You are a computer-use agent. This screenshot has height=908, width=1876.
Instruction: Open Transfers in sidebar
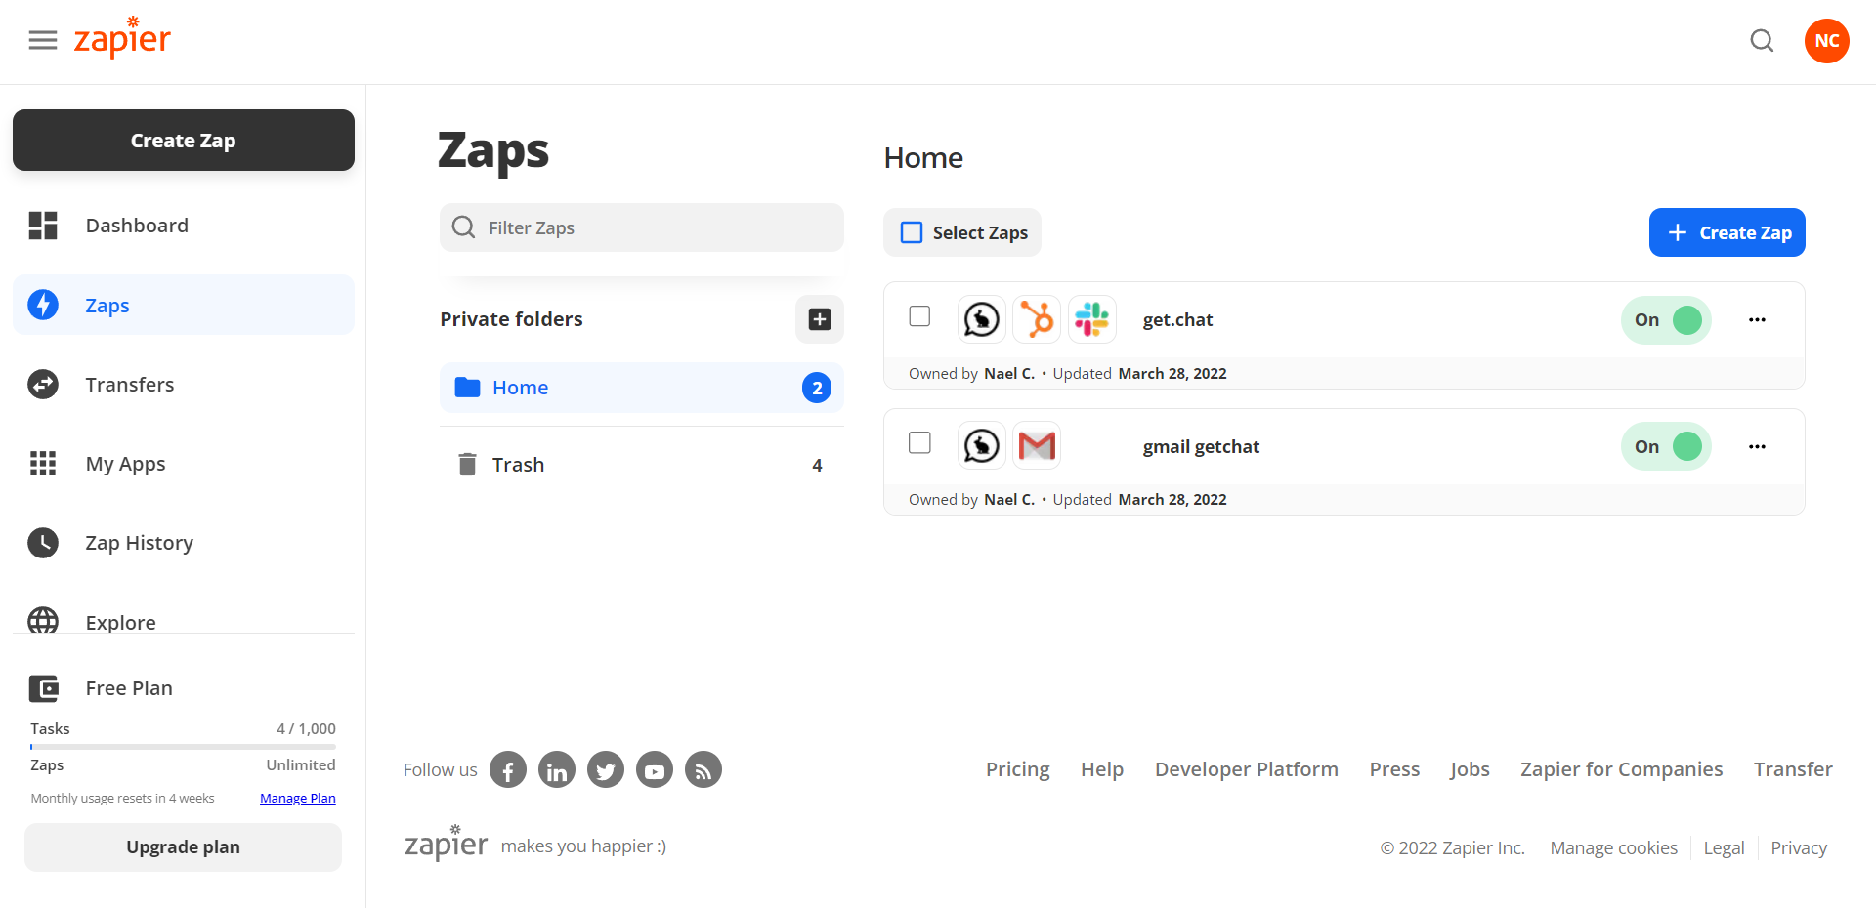pyautogui.click(x=184, y=385)
